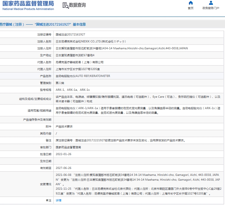Open the 政务服务门户 user portal icon
Screen dimensions: 225x205
[x=211, y=3]
